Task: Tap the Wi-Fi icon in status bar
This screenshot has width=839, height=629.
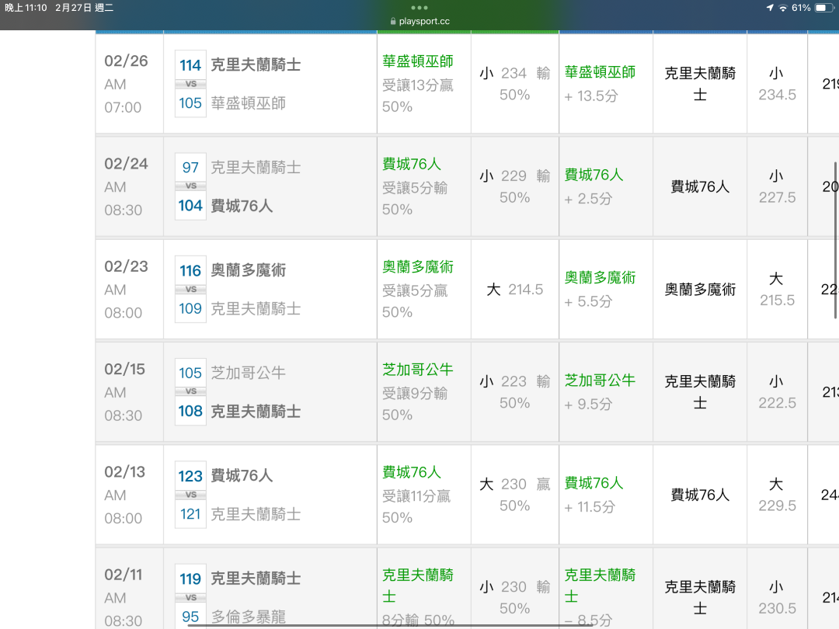Action: point(783,8)
